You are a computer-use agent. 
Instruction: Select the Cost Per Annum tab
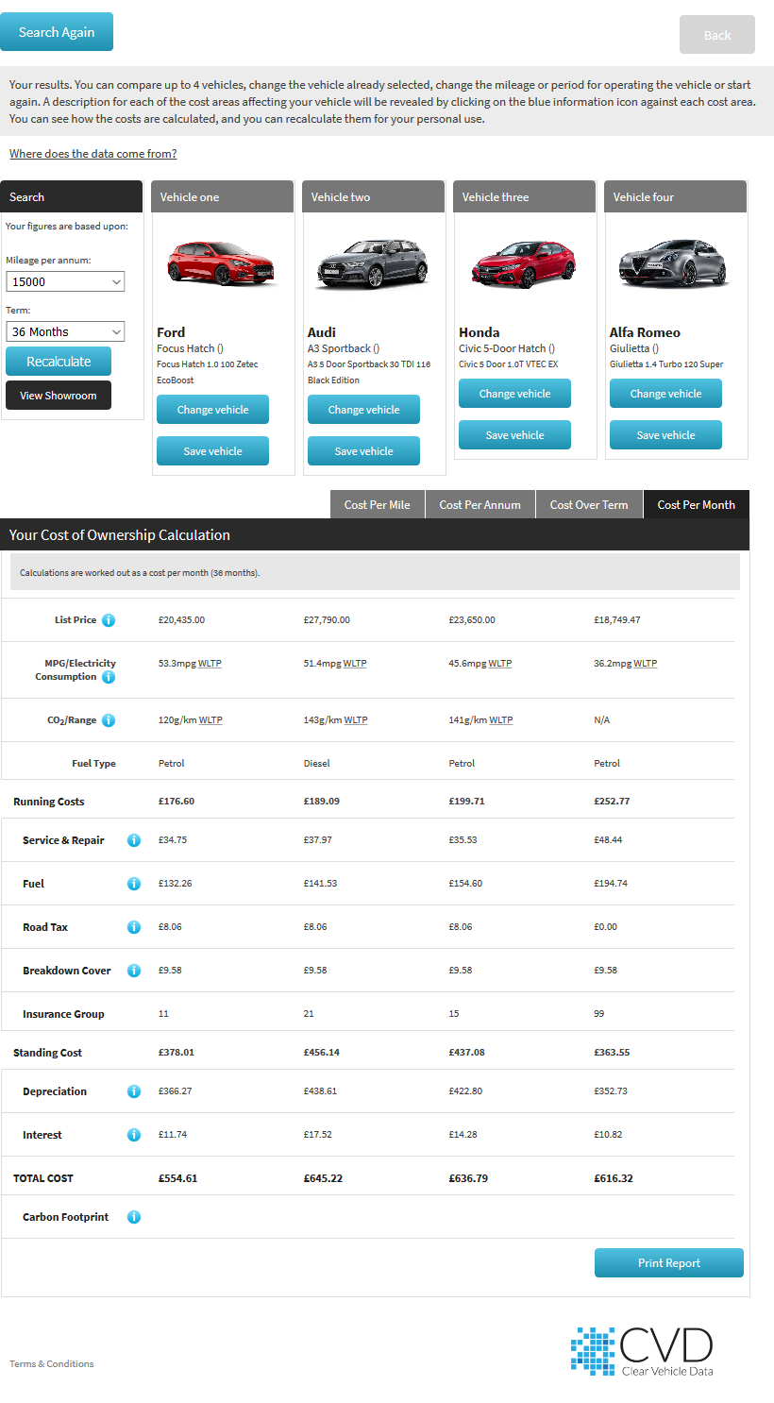pyautogui.click(x=480, y=504)
